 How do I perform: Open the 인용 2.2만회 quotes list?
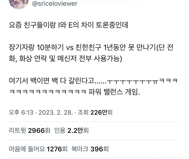[71, 131]
